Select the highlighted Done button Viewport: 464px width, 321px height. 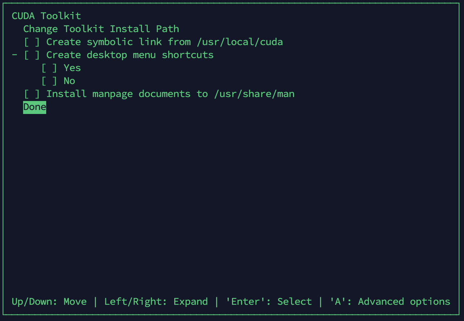[35, 107]
